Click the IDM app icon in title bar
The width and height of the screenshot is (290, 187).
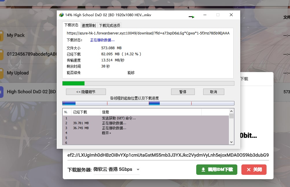pos(61,15)
